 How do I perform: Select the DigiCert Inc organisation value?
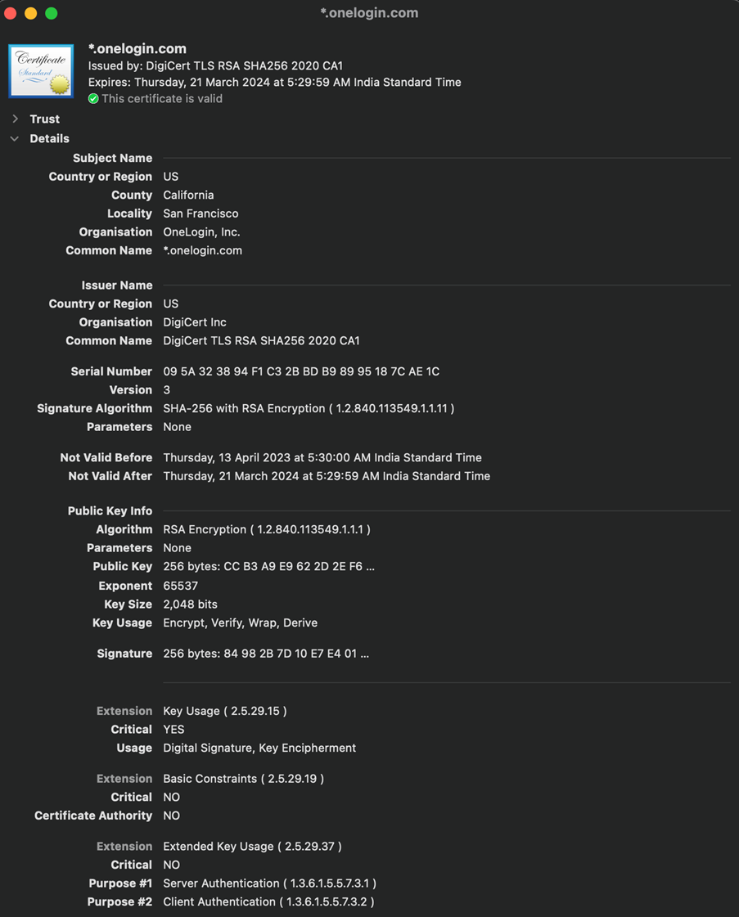(x=195, y=322)
